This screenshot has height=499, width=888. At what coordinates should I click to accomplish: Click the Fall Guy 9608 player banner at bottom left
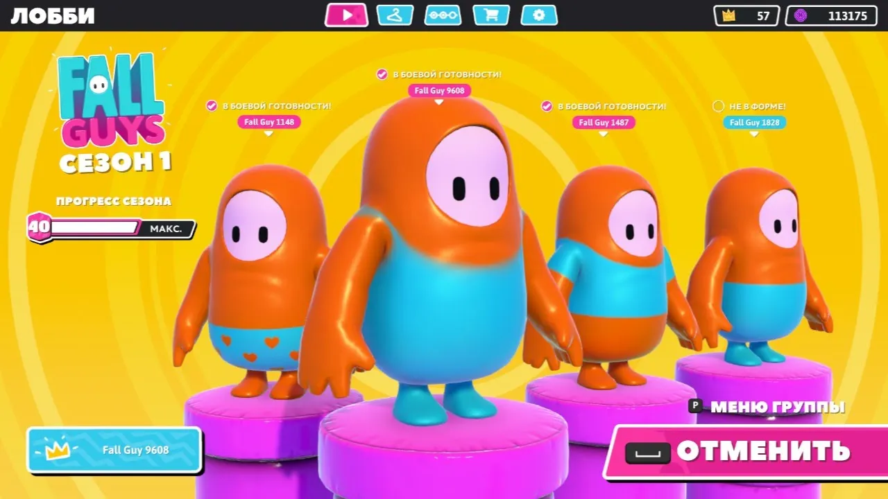click(114, 450)
